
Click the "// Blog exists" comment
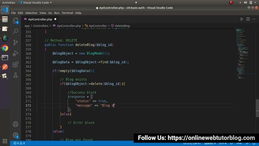click(x=73, y=79)
